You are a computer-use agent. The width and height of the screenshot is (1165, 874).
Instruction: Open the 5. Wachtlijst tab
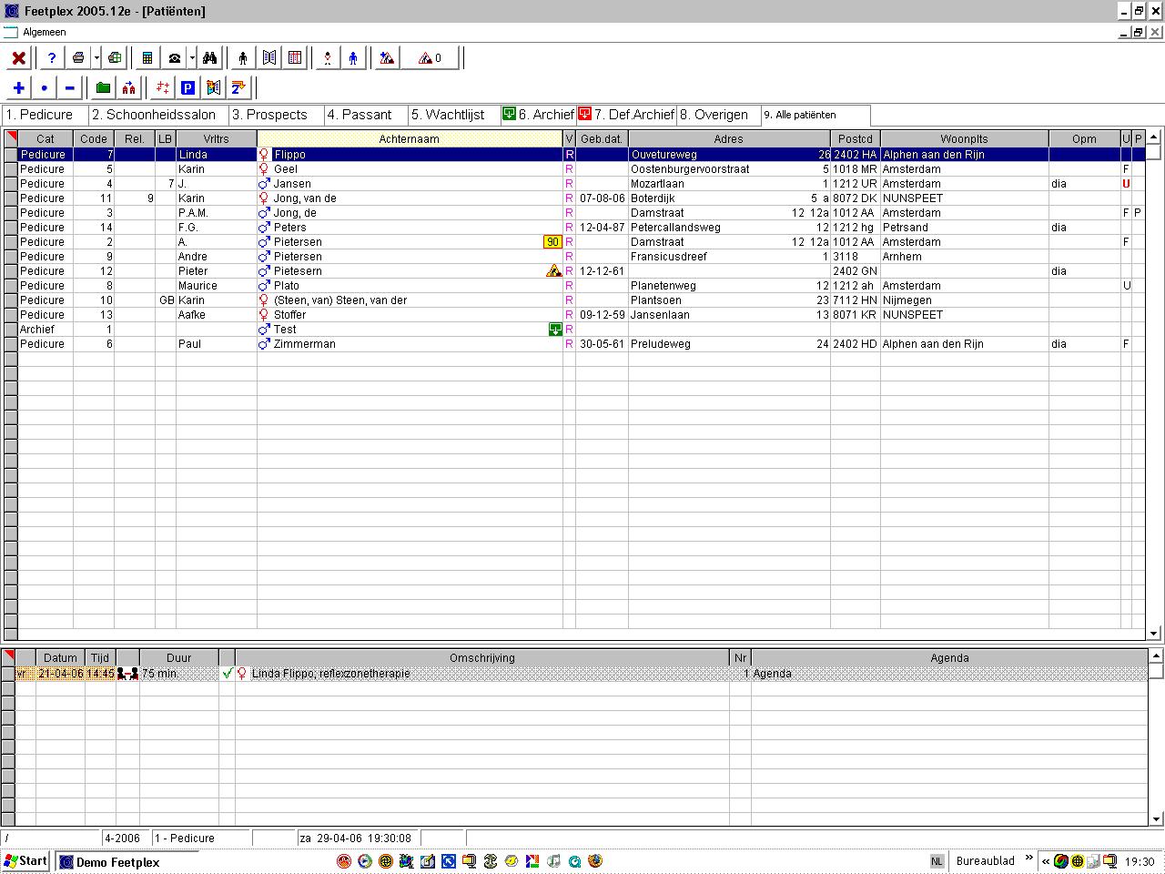(x=447, y=115)
